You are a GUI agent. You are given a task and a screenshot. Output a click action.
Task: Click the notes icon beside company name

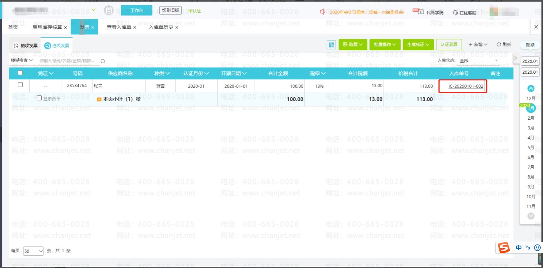pos(109,11)
